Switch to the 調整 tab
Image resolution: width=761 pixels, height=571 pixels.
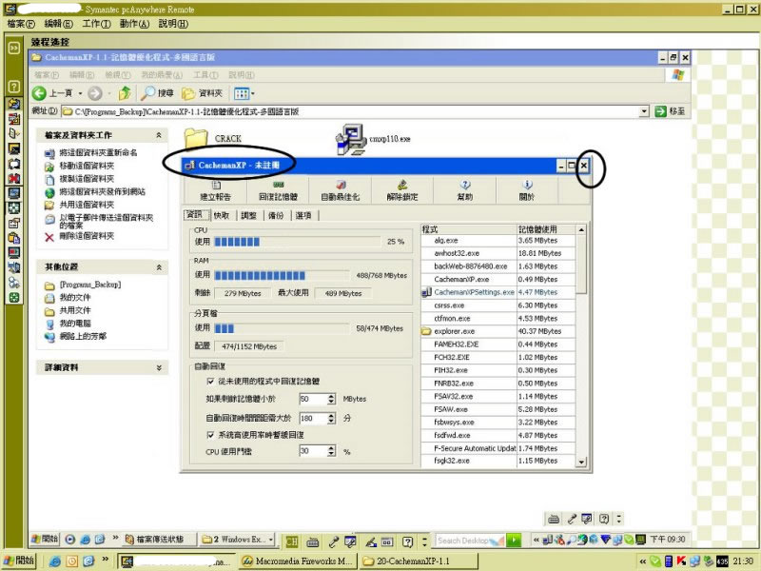point(248,215)
